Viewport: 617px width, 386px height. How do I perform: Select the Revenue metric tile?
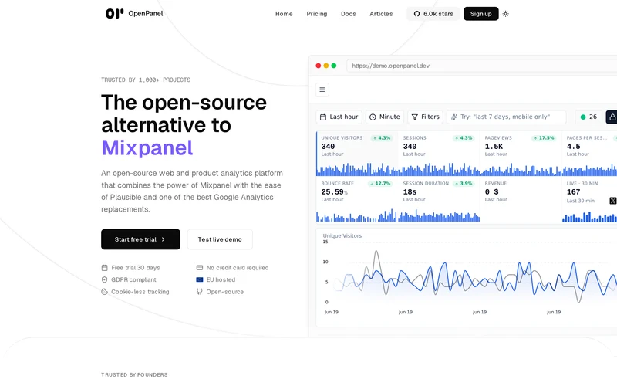click(521, 200)
